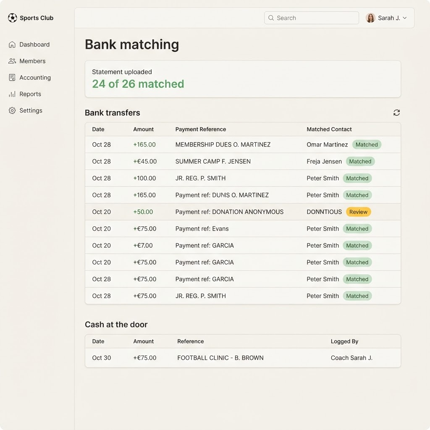Expand the Sarah J. account chevron
This screenshot has width=430, height=430.
[x=405, y=18]
